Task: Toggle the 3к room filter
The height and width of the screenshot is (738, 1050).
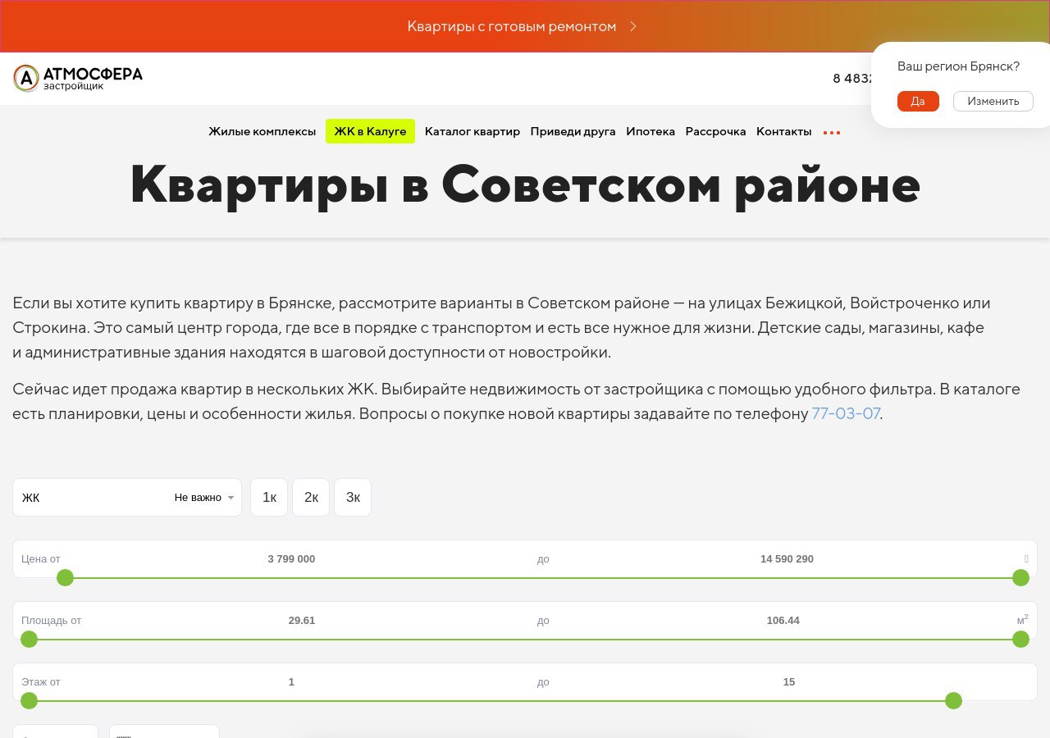Action: click(353, 497)
